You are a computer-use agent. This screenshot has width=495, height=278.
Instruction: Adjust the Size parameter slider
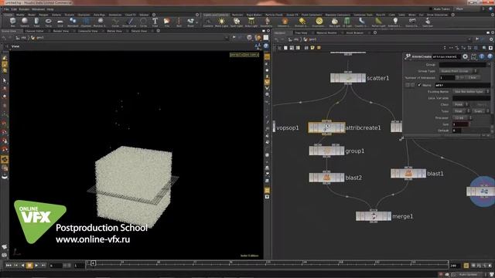[480, 124]
